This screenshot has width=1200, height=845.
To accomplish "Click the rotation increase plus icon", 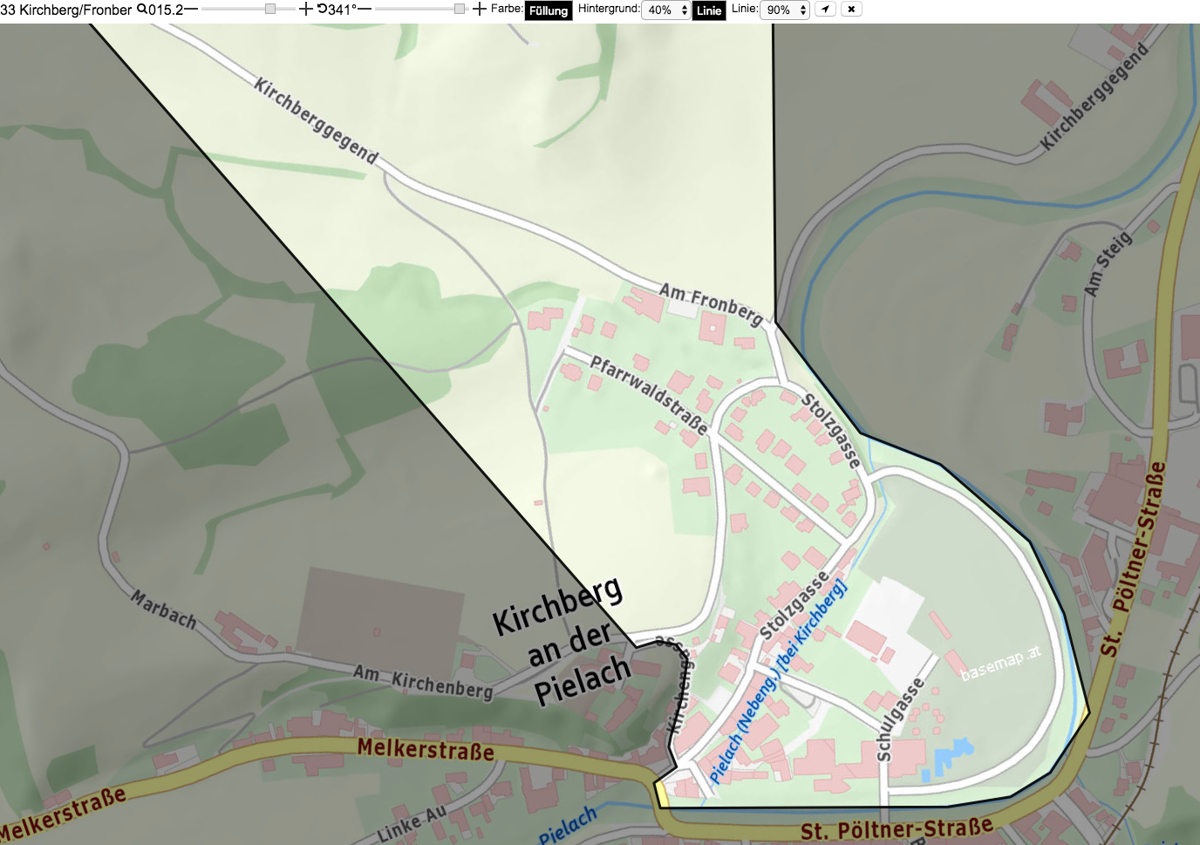I will pos(479,9).
